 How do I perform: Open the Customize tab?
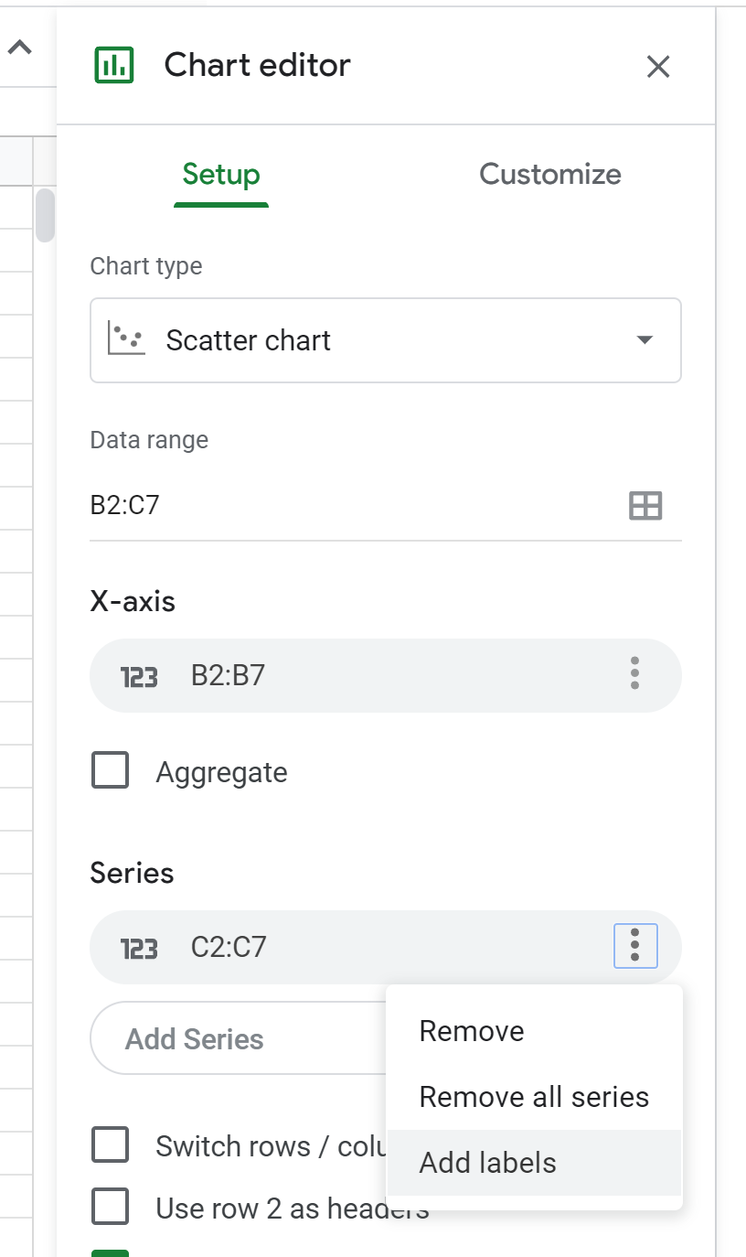click(x=549, y=174)
